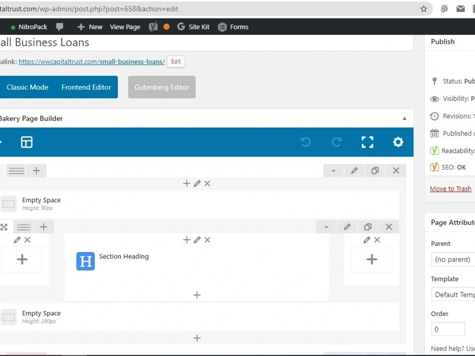The image size is (475, 356).
Task: Add a column to the first row
Action: coord(37,170)
